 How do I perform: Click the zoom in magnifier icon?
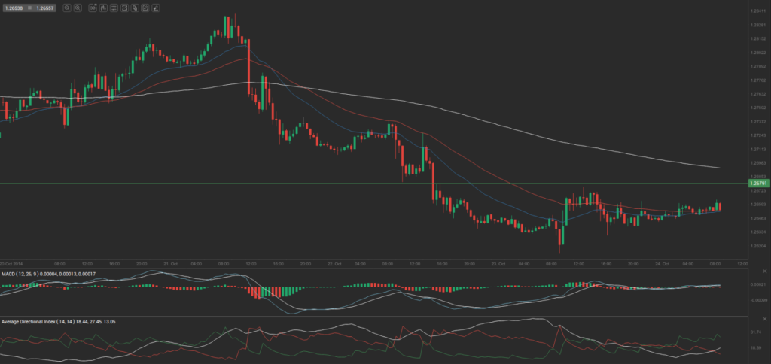pyautogui.click(x=78, y=8)
